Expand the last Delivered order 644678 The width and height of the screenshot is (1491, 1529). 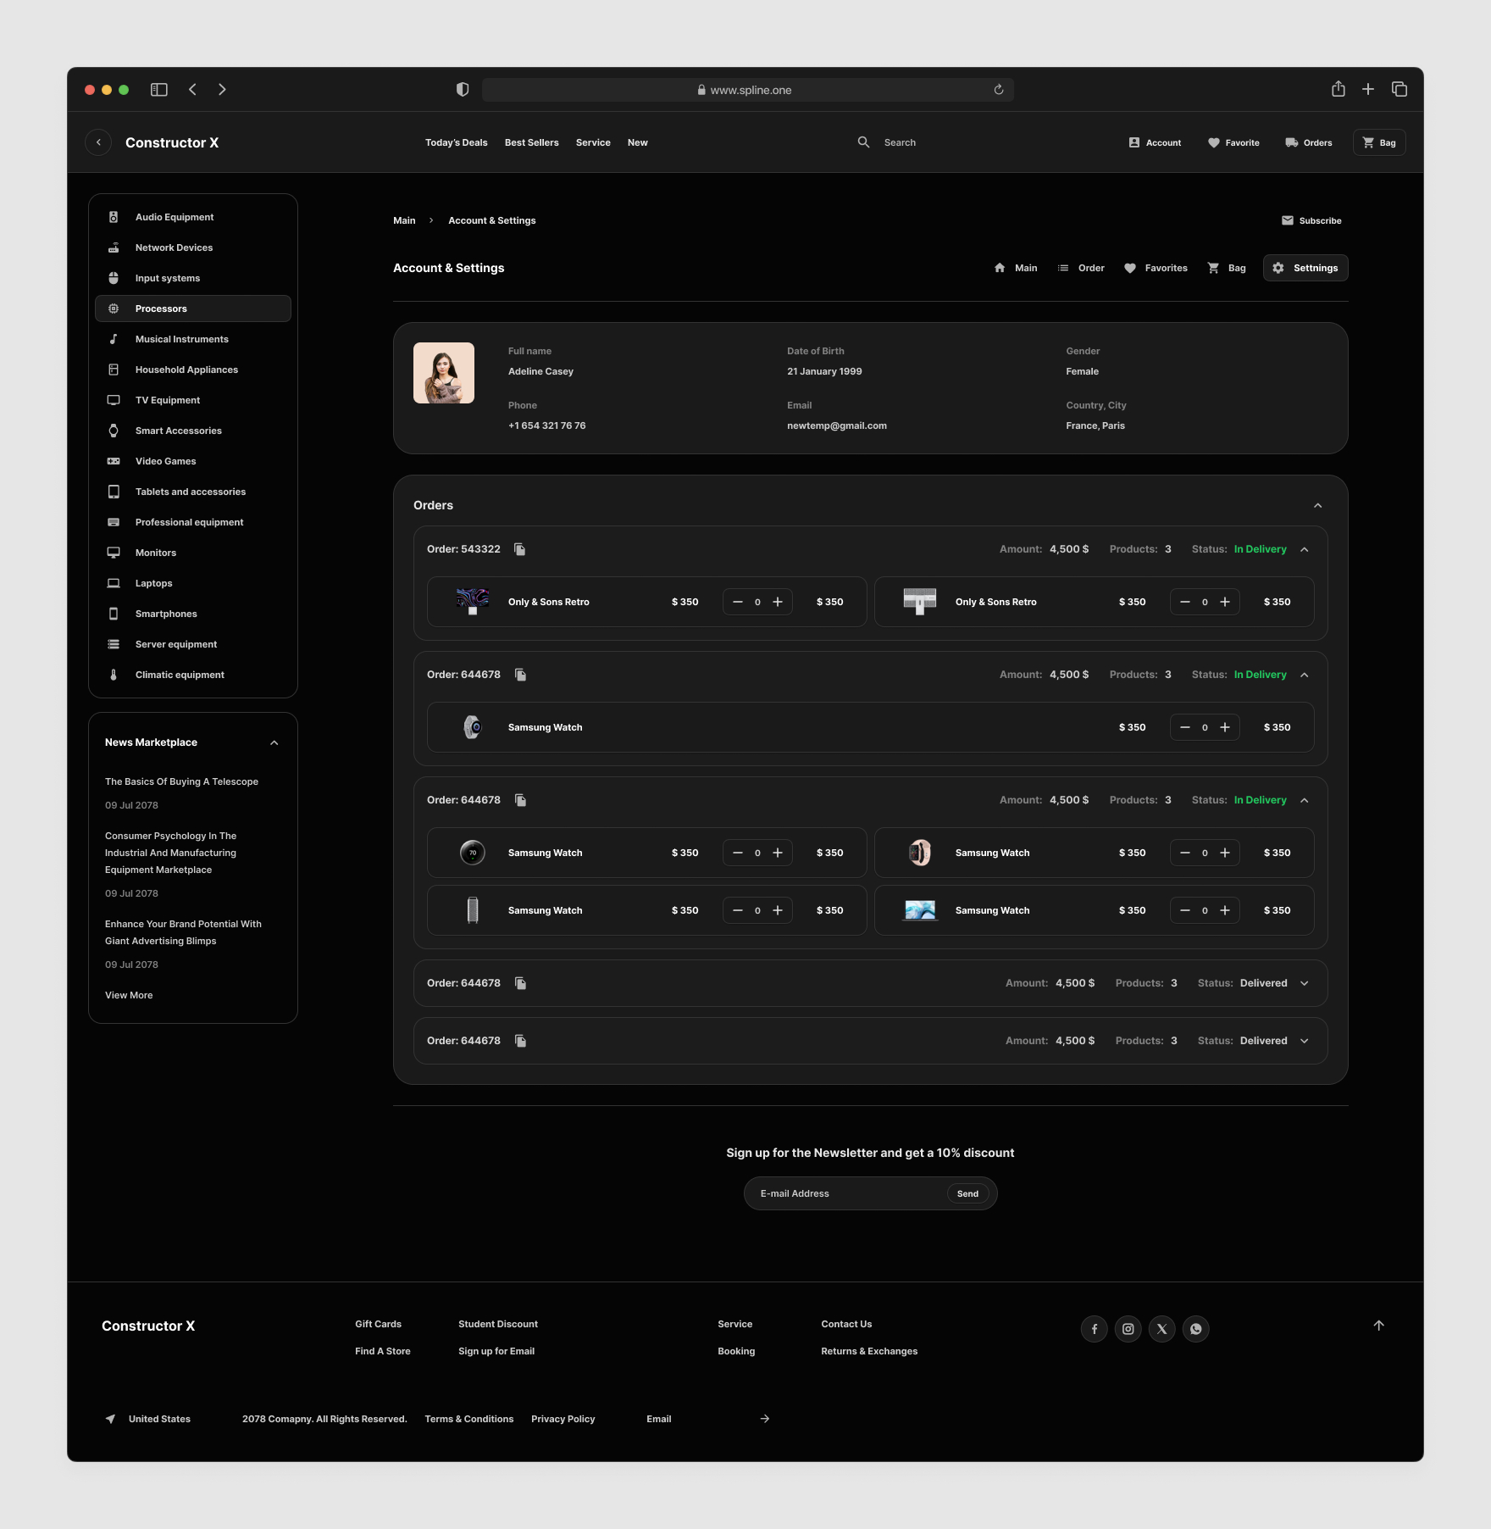(x=1305, y=1041)
